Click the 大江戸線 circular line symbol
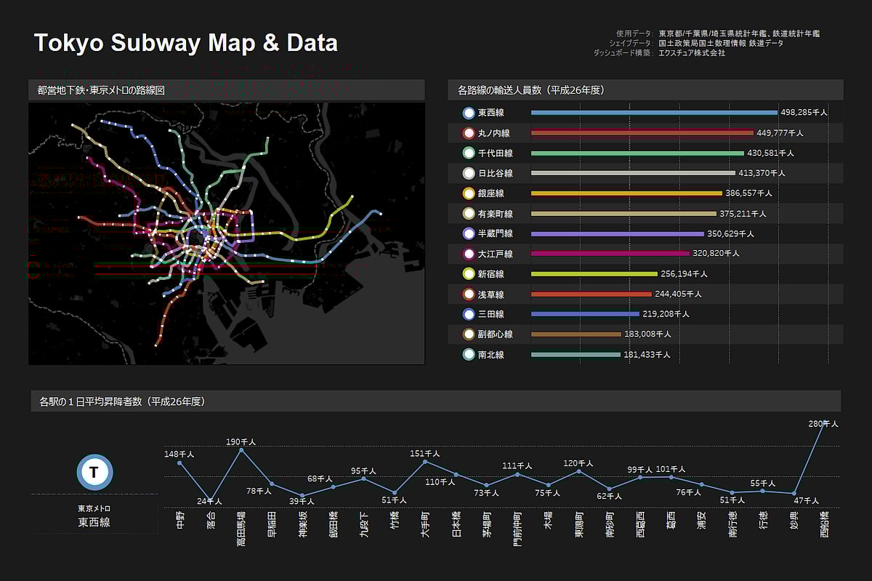 tap(469, 254)
